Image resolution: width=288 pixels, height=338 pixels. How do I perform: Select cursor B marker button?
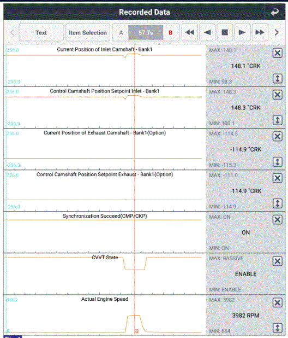(171, 33)
